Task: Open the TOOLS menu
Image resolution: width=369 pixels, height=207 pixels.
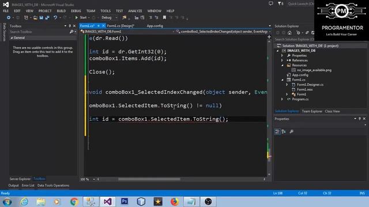Action: (x=106, y=11)
